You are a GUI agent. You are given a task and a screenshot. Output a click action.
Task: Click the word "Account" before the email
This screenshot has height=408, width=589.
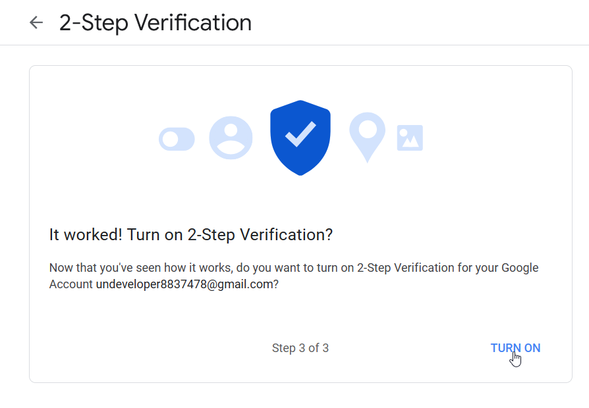click(x=71, y=284)
